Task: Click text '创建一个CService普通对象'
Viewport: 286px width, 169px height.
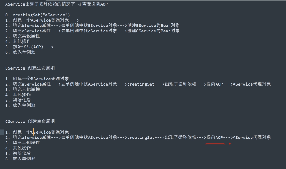Action: [x=41, y=132]
